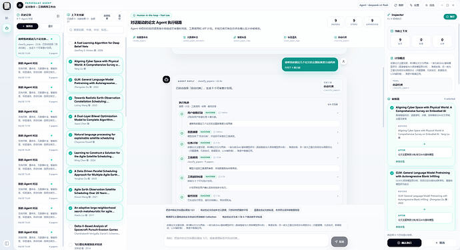Click the black new conversation button
Viewport: 460px width, 250px height.
(27, 26)
